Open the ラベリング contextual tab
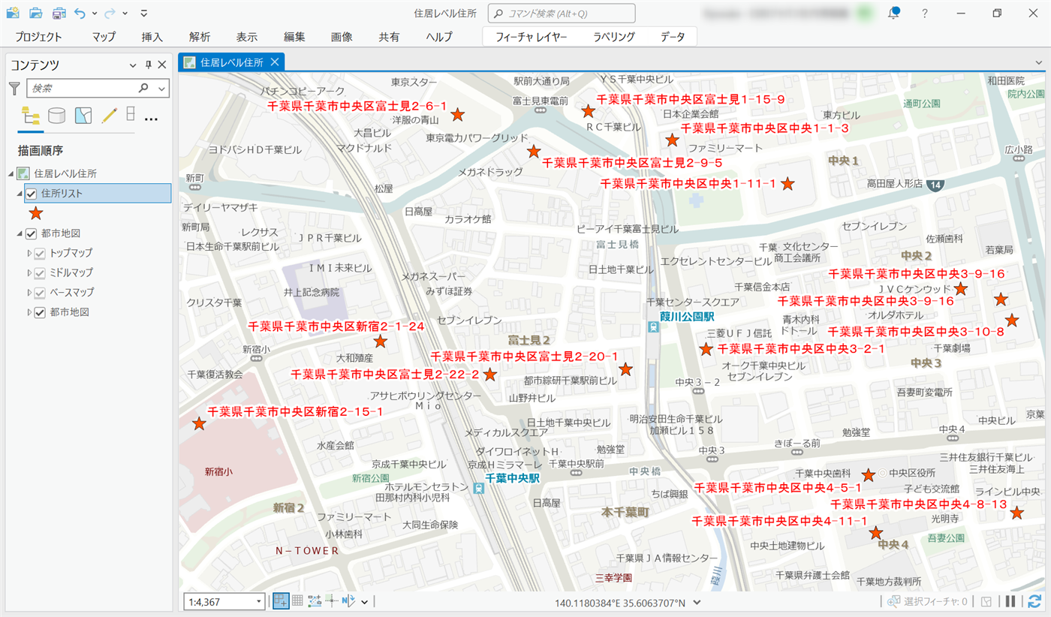 pyautogui.click(x=613, y=37)
